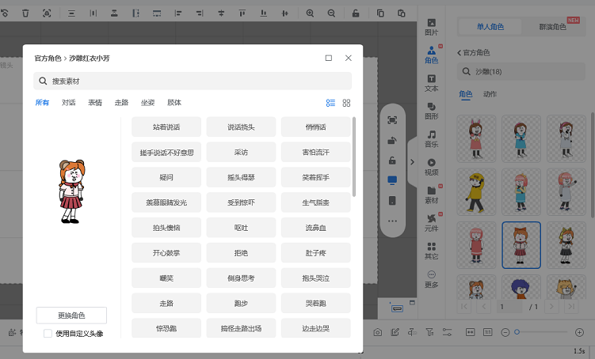Open the 文本 text panel
Viewport: 595px width, 359px height.
432,83
